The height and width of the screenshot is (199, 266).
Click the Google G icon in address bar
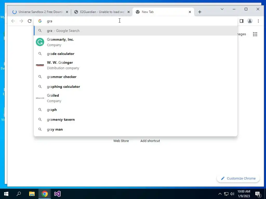tap(40, 21)
